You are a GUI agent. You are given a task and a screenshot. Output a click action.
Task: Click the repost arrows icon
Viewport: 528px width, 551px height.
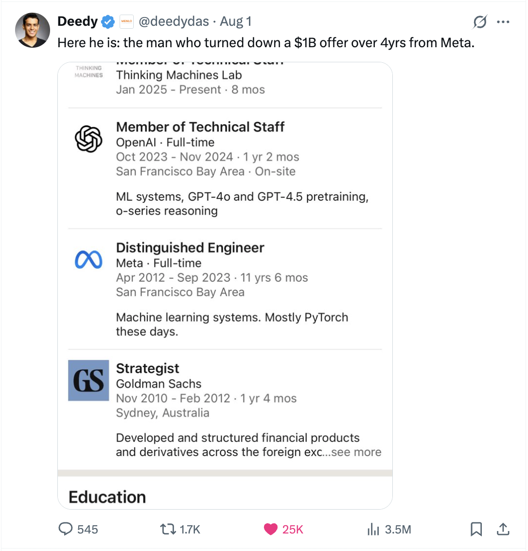click(168, 529)
